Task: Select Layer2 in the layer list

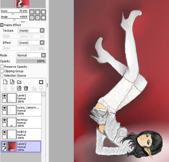Action: pos(21,147)
